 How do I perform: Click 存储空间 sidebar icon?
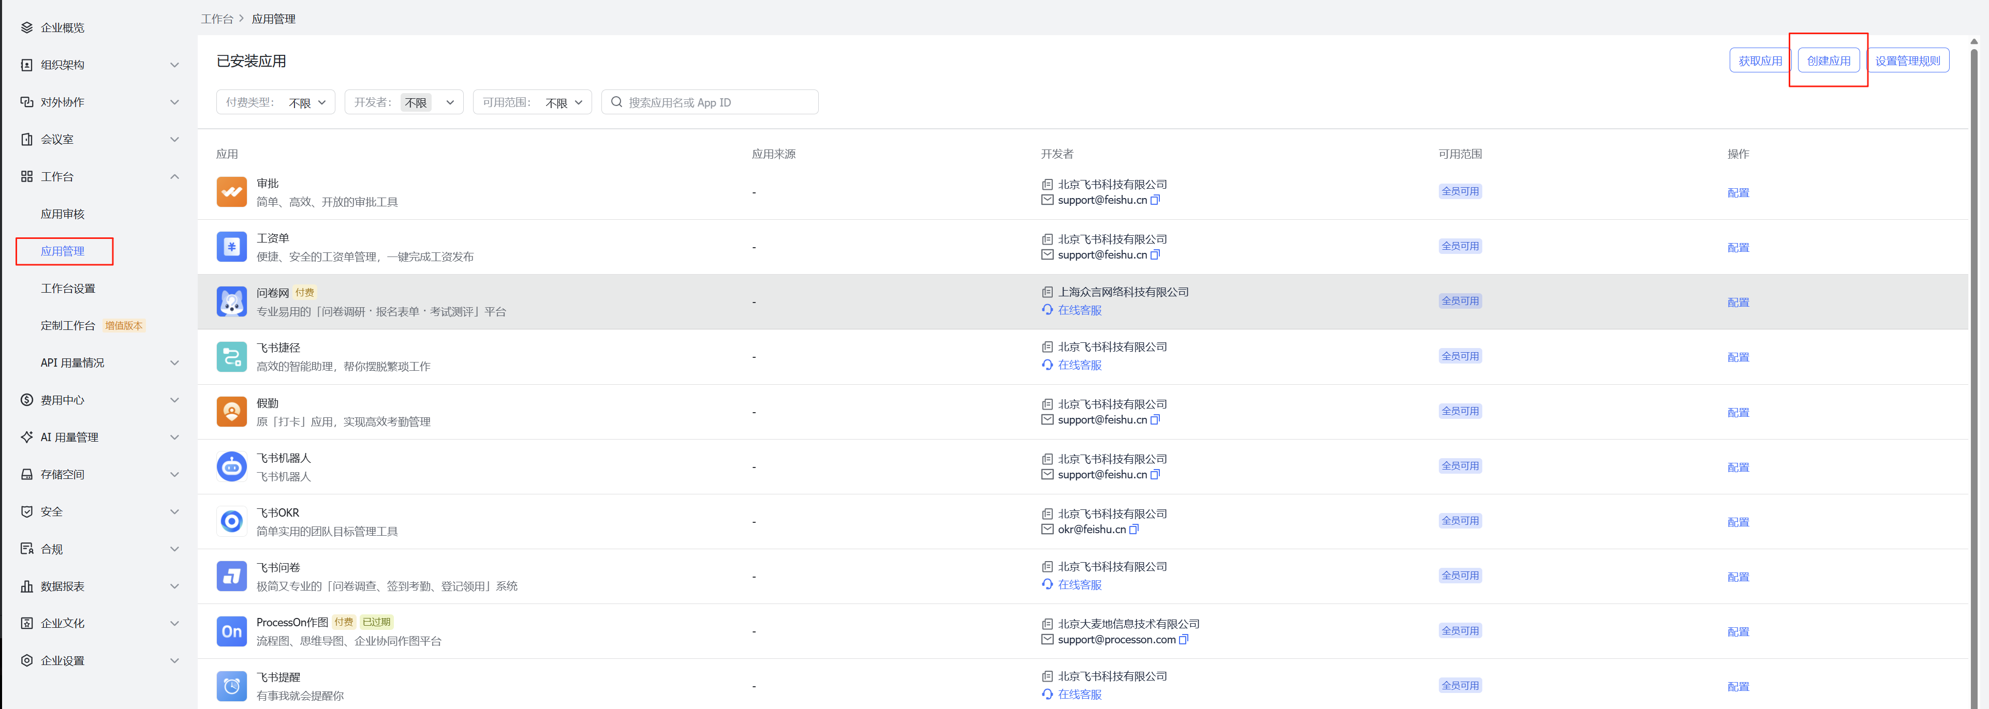click(27, 474)
